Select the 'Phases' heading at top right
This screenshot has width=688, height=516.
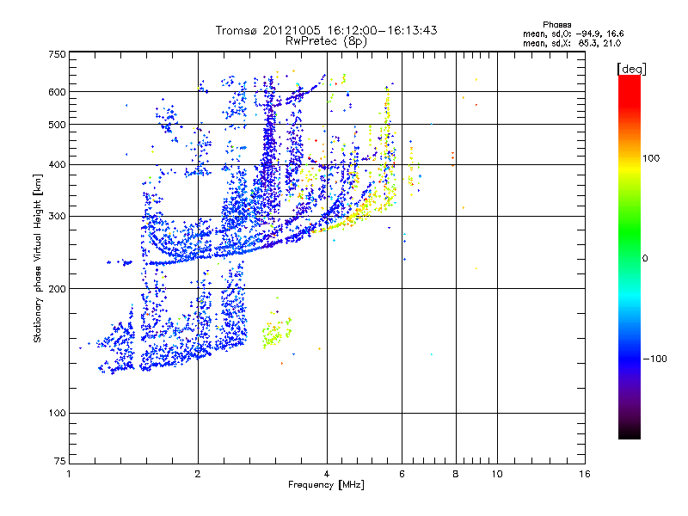[556, 25]
